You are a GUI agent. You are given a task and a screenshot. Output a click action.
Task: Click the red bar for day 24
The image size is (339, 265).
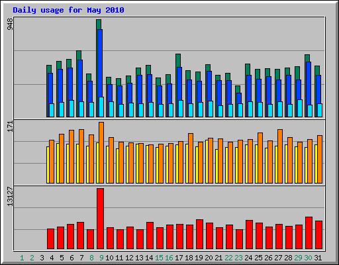(x=249, y=235)
